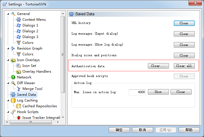
Task: Click the Dialogs 3 windows icon
Action: (x=19, y=37)
